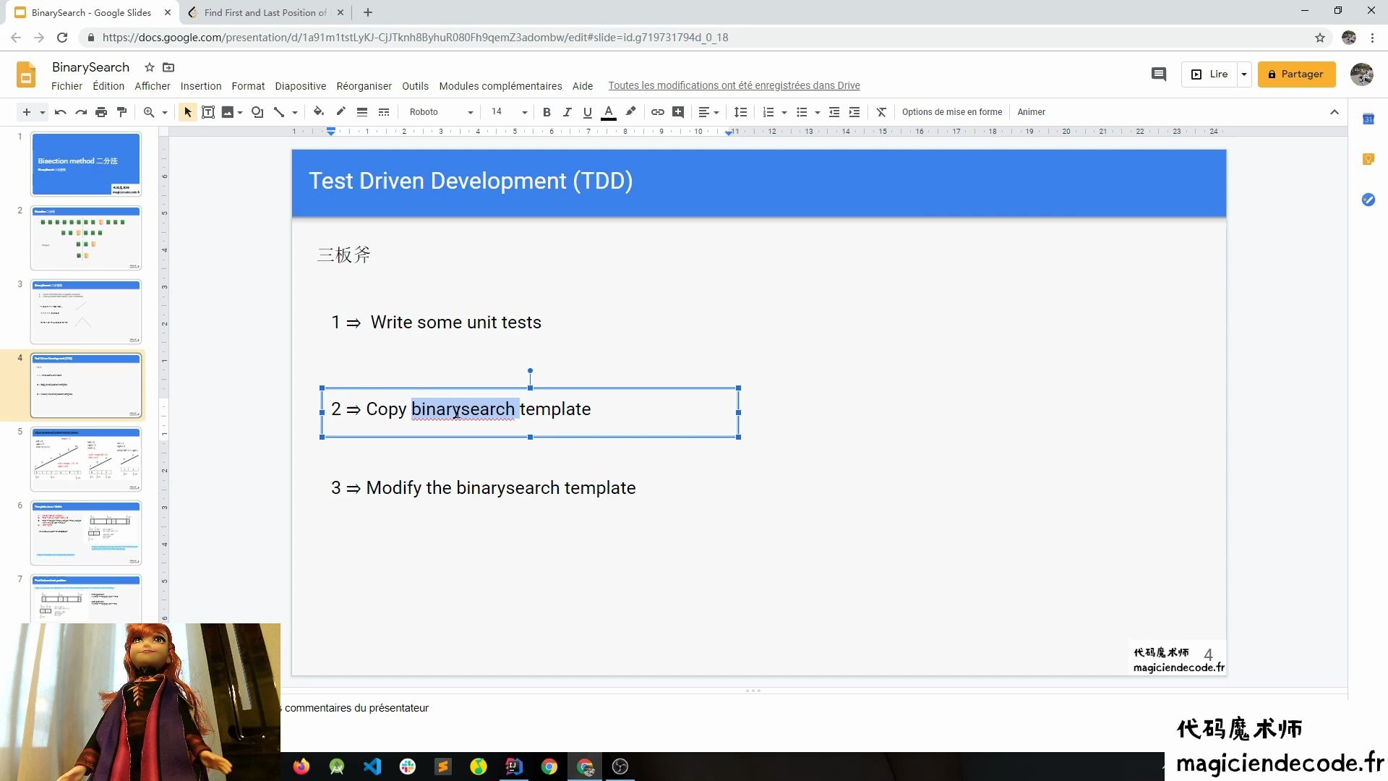
Task: Open the Roboto font dropdown
Action: pos(441,112)
